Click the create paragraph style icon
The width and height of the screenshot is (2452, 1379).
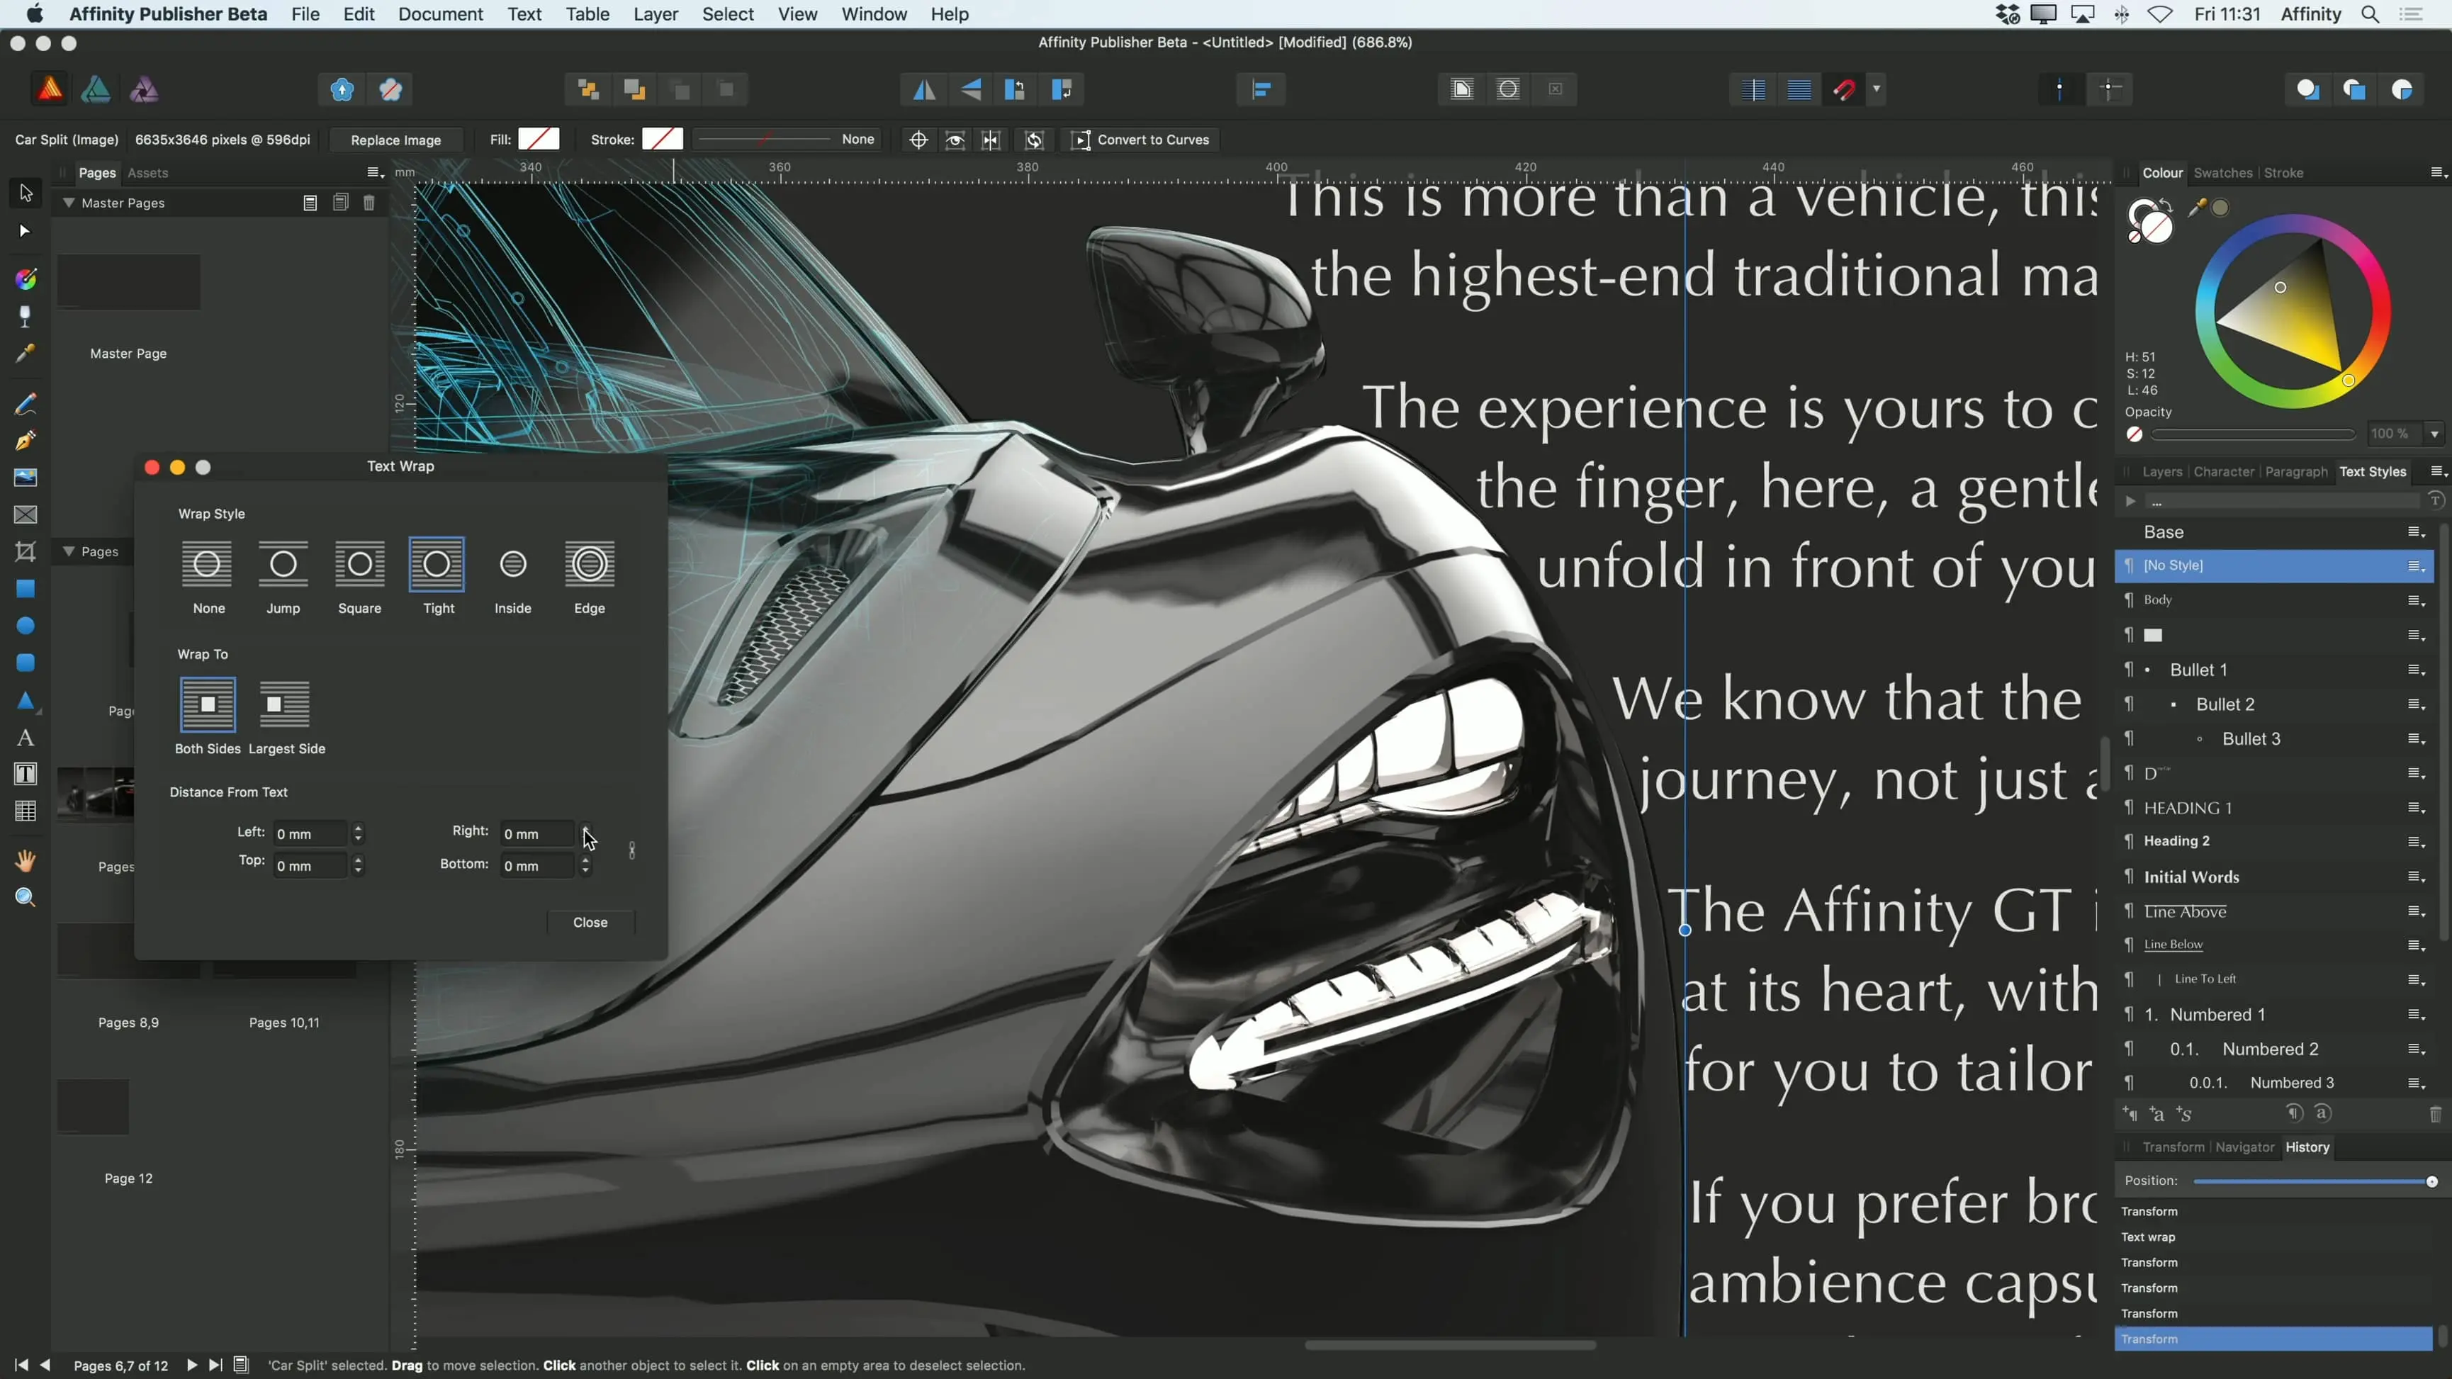click(x=2130, y=1115)
